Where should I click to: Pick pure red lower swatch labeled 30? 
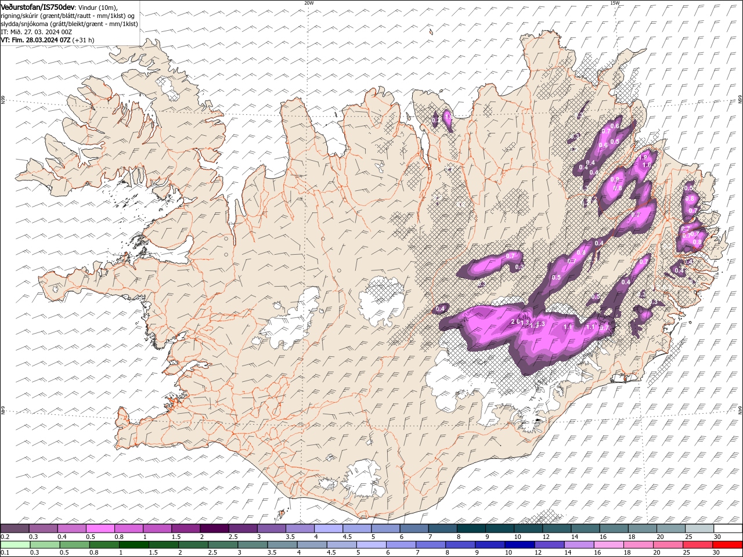pos(727,545)
